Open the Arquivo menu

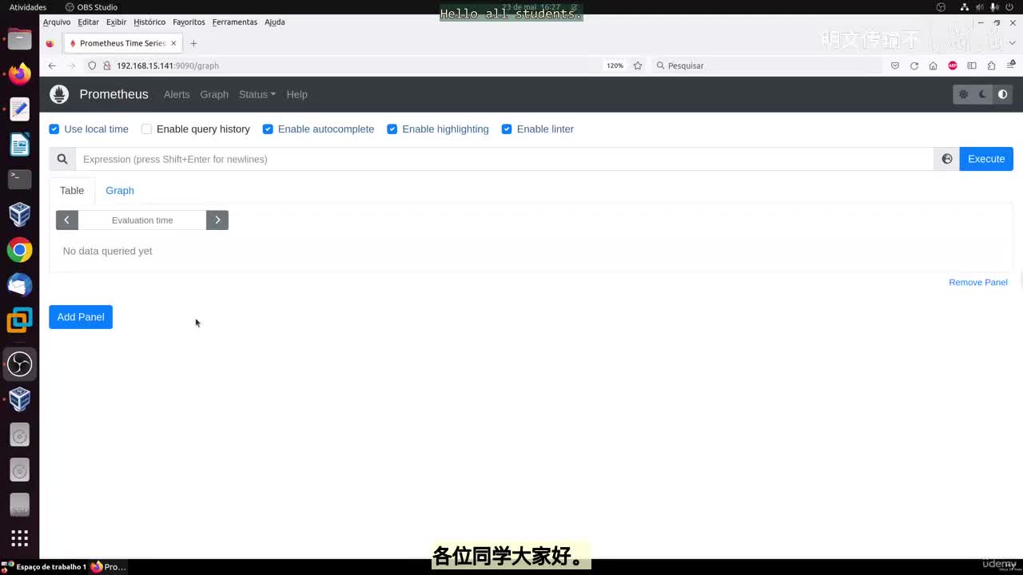click(57, 22)
